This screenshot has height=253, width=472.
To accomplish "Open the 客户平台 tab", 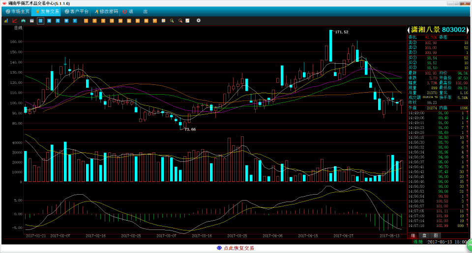I will [77, 11].
